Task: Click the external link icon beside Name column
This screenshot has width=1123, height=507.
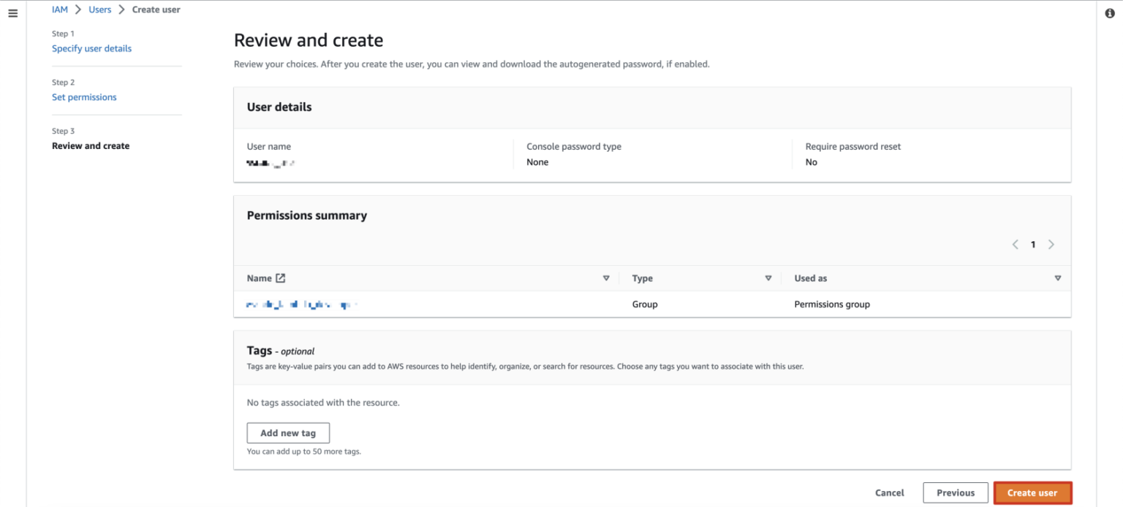Action: [x=281, y=278]
